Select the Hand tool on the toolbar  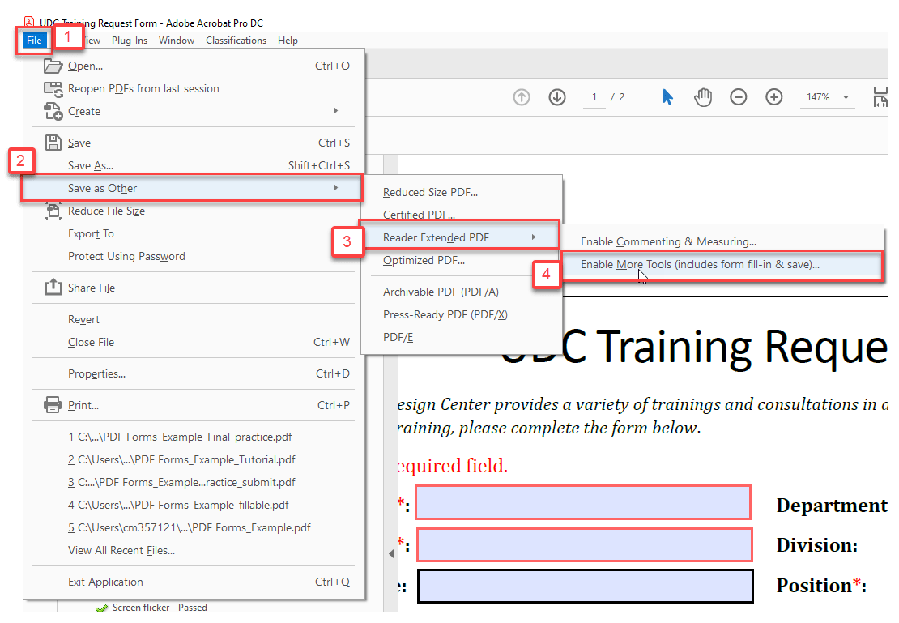point(703,96)
